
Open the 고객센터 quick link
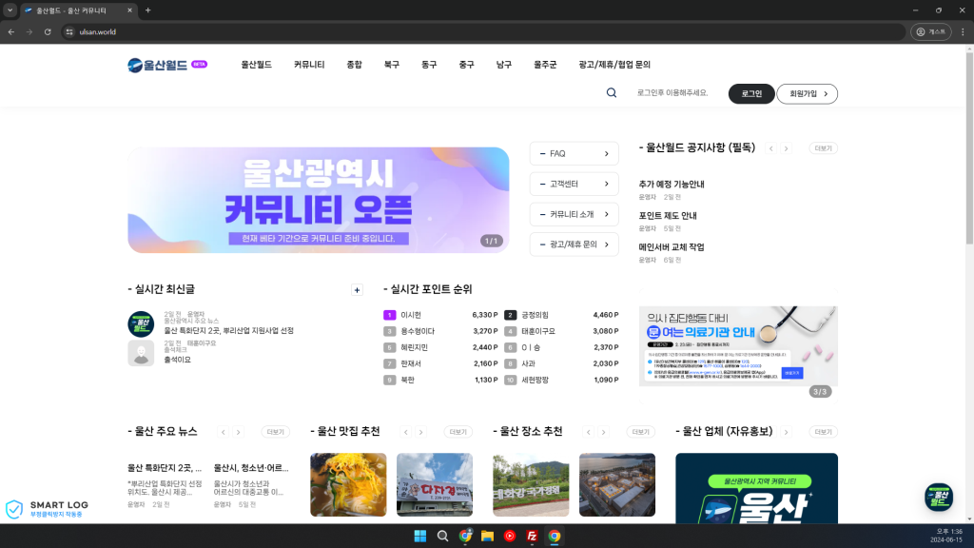click(574, 184)
